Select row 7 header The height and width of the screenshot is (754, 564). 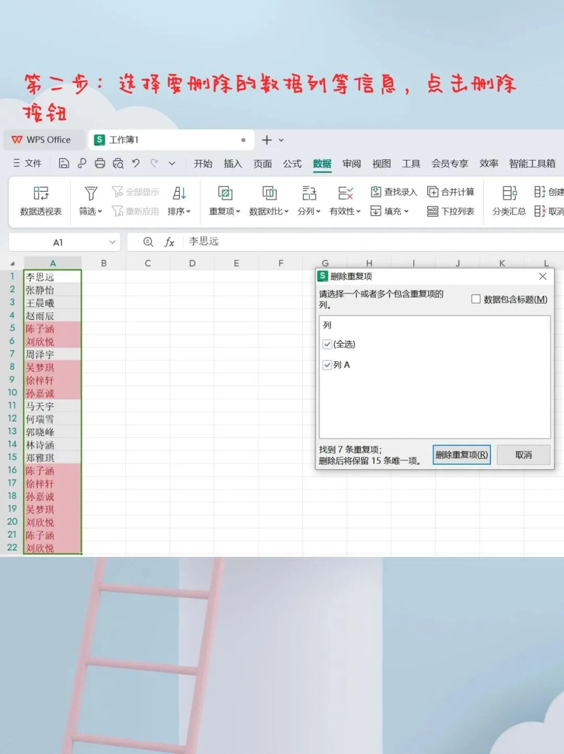tap(12, 354)
